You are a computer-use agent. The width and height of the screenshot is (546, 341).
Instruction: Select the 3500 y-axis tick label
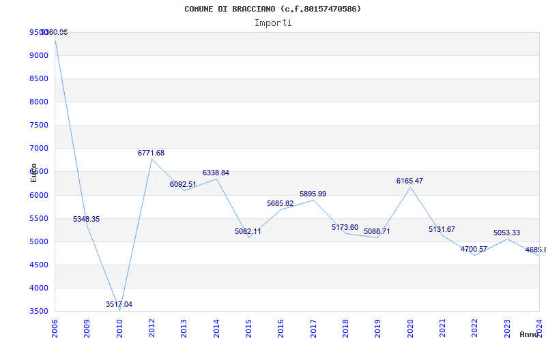(x=39, y=312)
